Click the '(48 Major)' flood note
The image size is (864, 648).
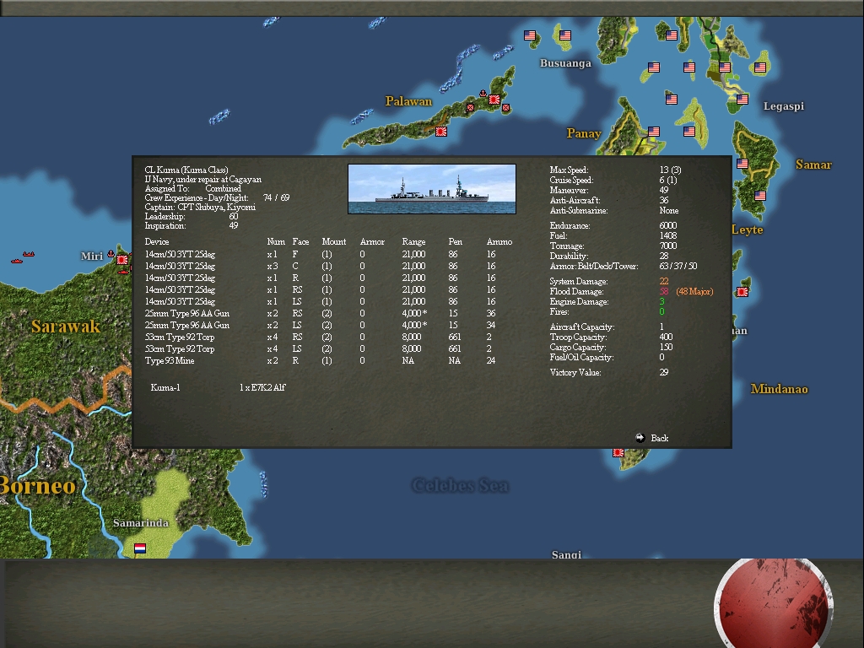point(694,291)
